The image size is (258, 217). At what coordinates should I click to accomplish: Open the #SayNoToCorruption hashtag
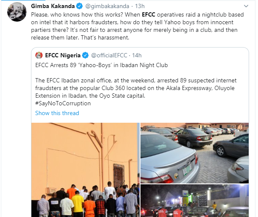click(63, 103)
